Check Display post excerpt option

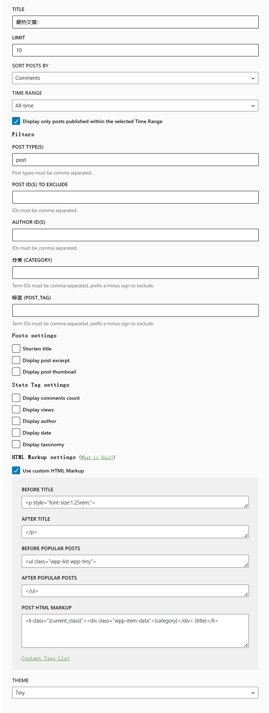coord(16,360)
